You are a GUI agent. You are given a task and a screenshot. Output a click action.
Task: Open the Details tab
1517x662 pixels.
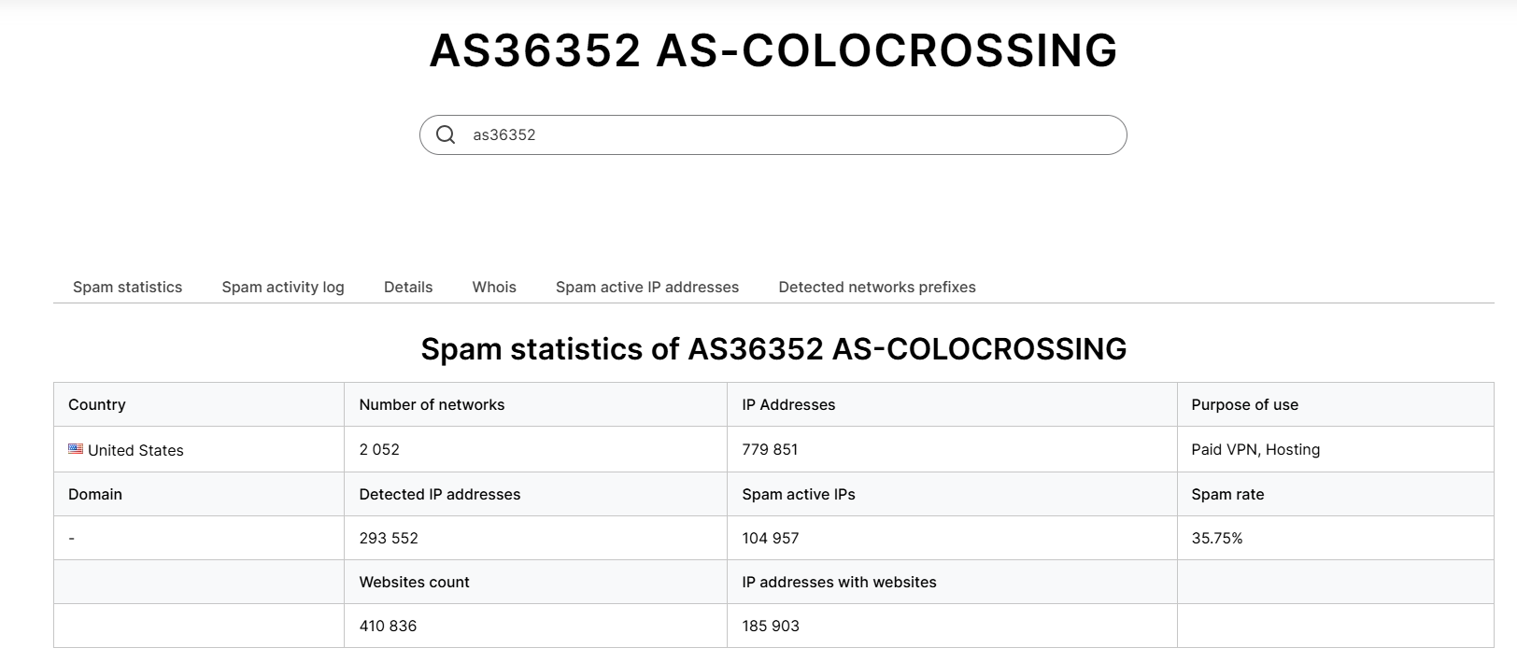click(x=408, y=287)
